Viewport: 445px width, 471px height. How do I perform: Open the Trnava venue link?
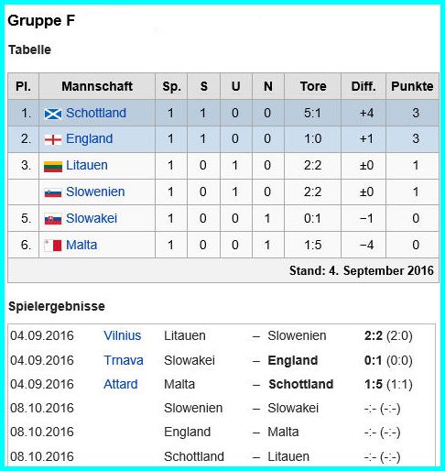pyautogui.click(x=124, y=360)
